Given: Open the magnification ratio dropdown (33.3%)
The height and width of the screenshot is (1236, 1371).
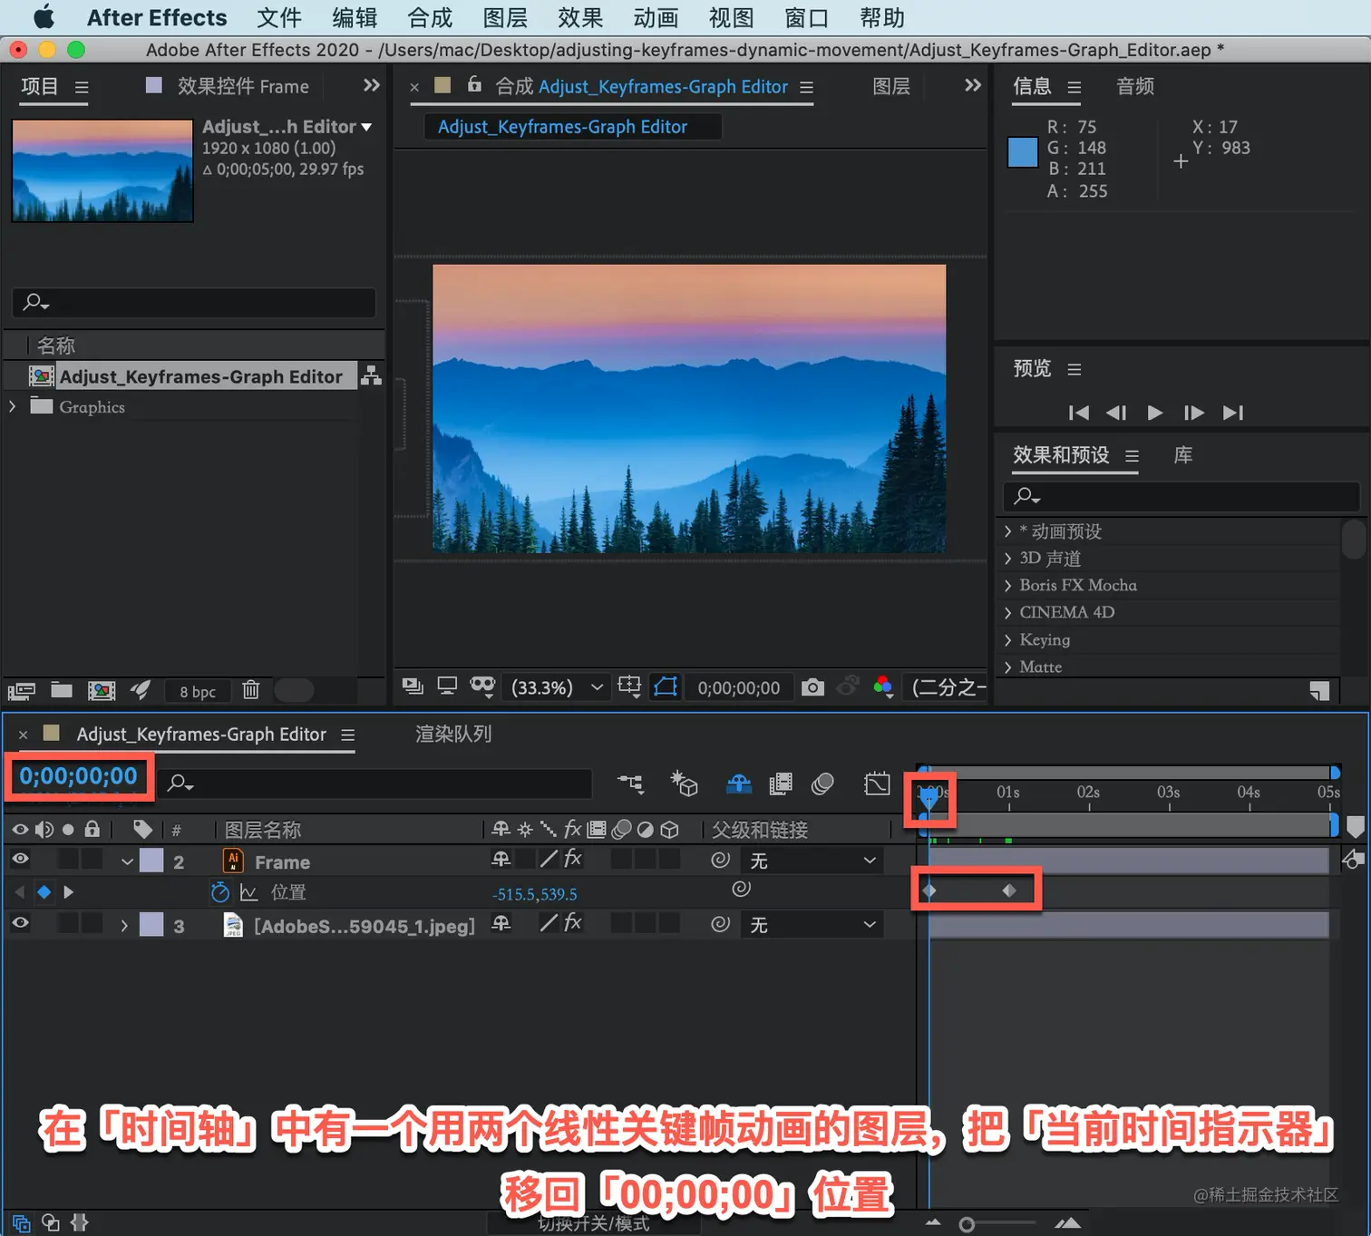Looking at the screenshot, I should coord(557,687).
